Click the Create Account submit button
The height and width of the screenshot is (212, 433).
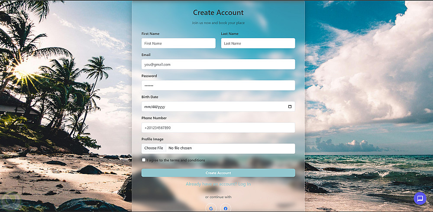218,173
